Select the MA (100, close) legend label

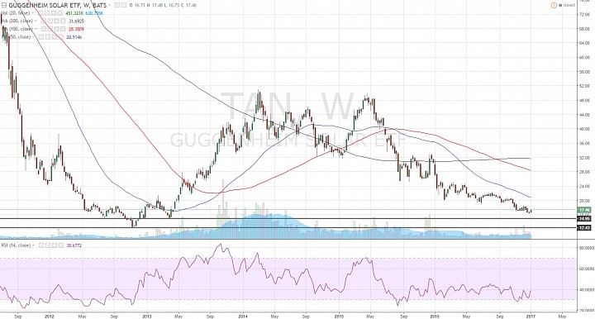click(17, 29)
